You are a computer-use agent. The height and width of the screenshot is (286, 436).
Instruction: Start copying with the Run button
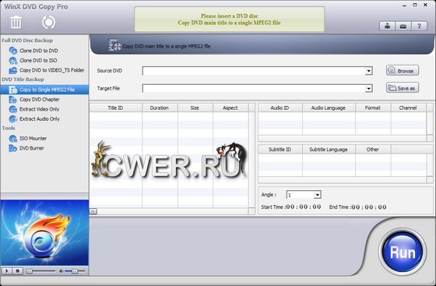(403, 252)
